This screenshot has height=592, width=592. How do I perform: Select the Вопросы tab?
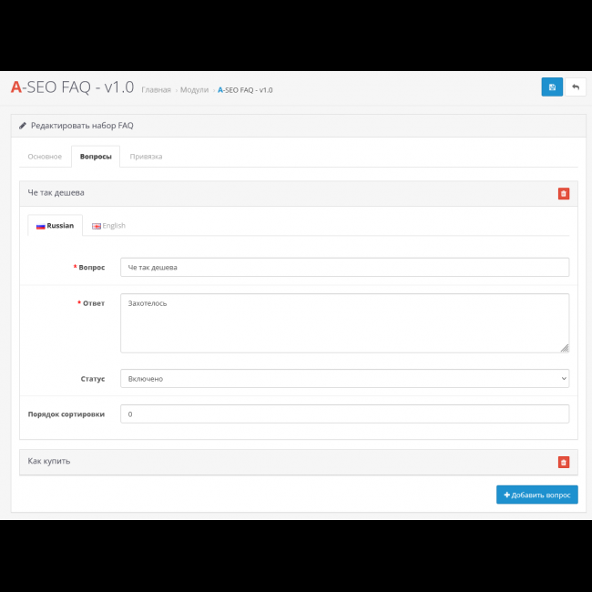[x=96, y=157]
